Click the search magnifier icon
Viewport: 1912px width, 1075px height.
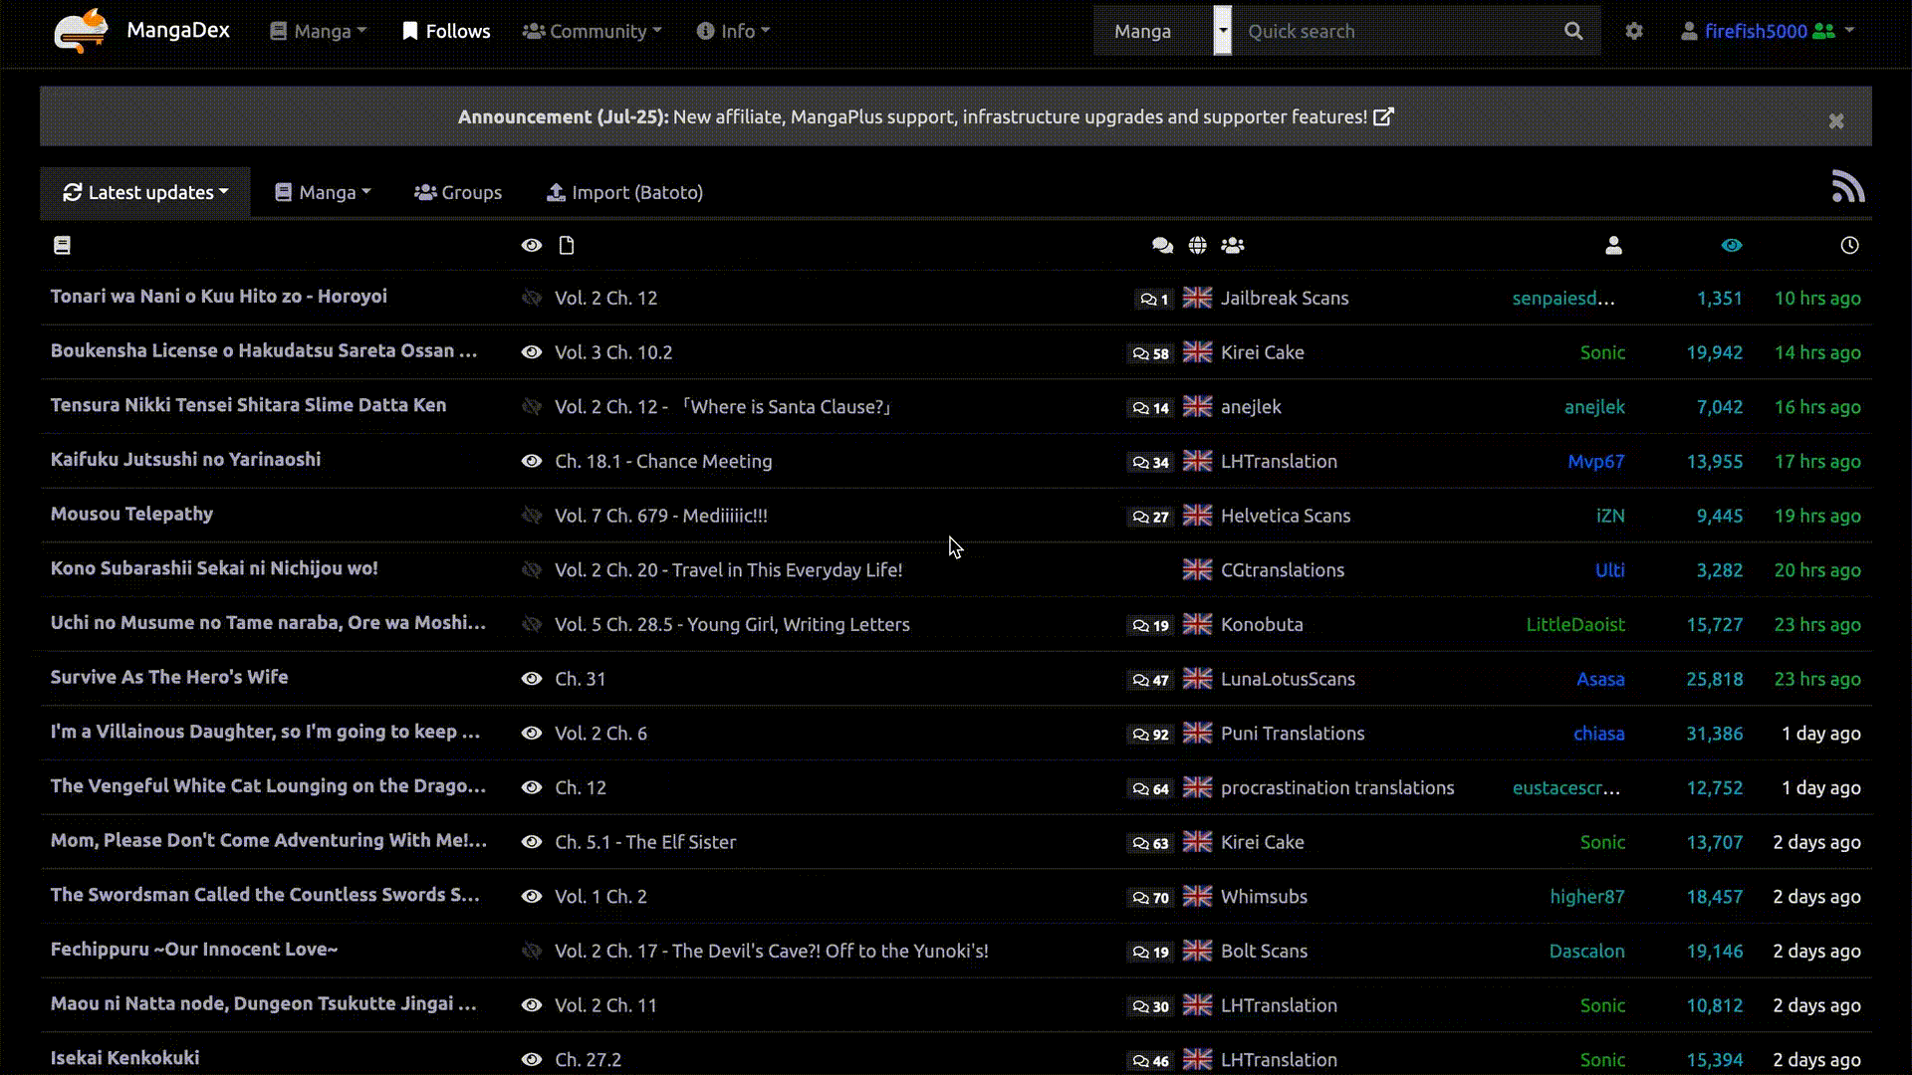point(1573,31)
